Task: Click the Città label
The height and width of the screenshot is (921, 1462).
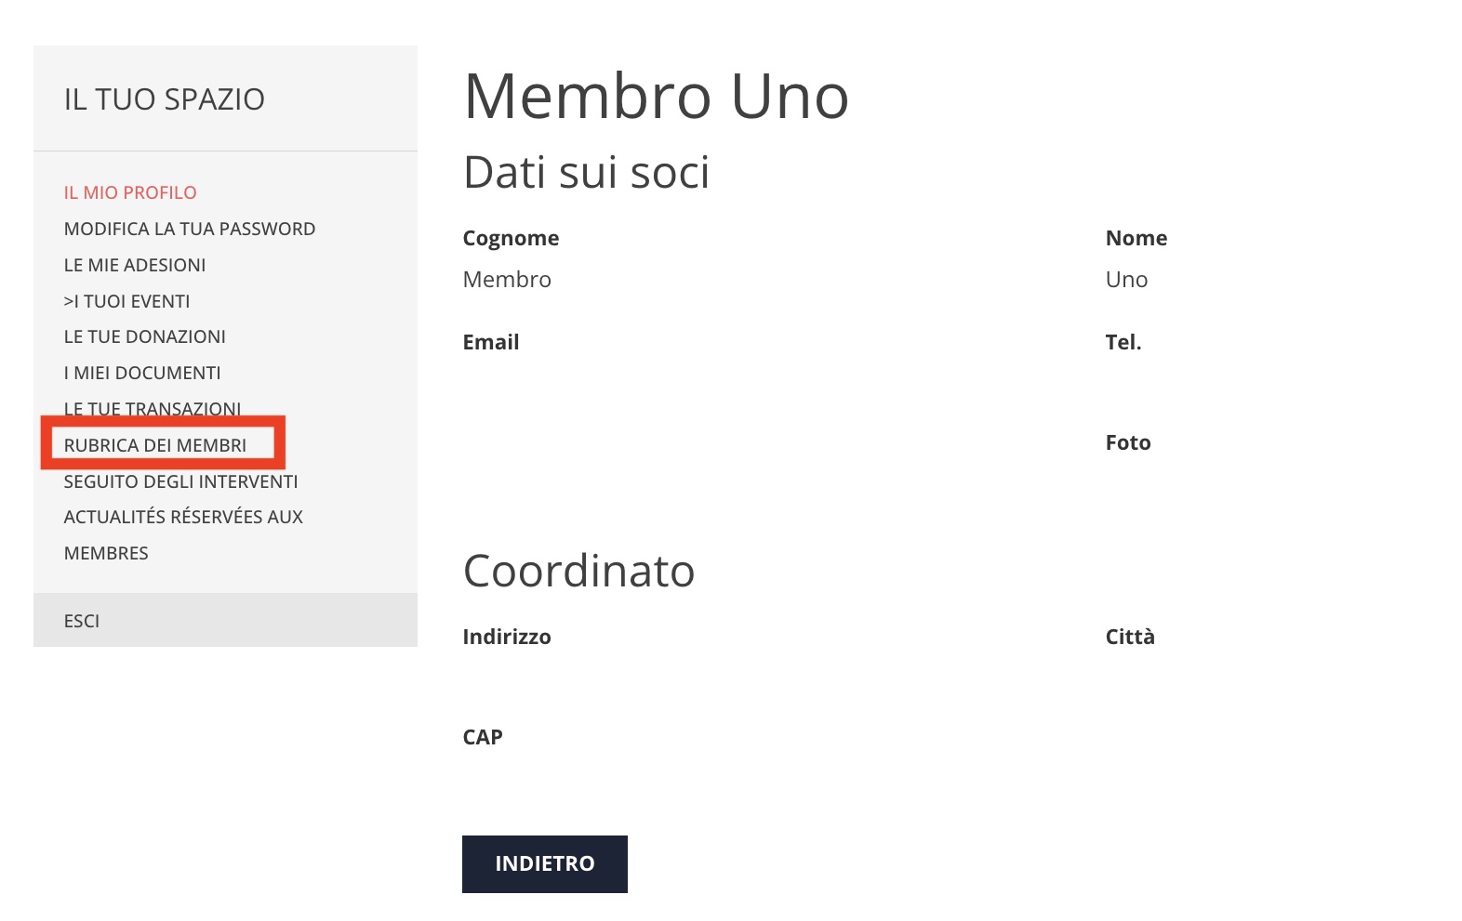Action: pyautogui.click(x=1130, y=637)
